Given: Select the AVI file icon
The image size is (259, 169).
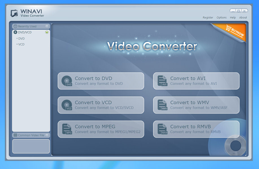Looking at the screenshot, I should pyautogui.click(x=162, y=81).
